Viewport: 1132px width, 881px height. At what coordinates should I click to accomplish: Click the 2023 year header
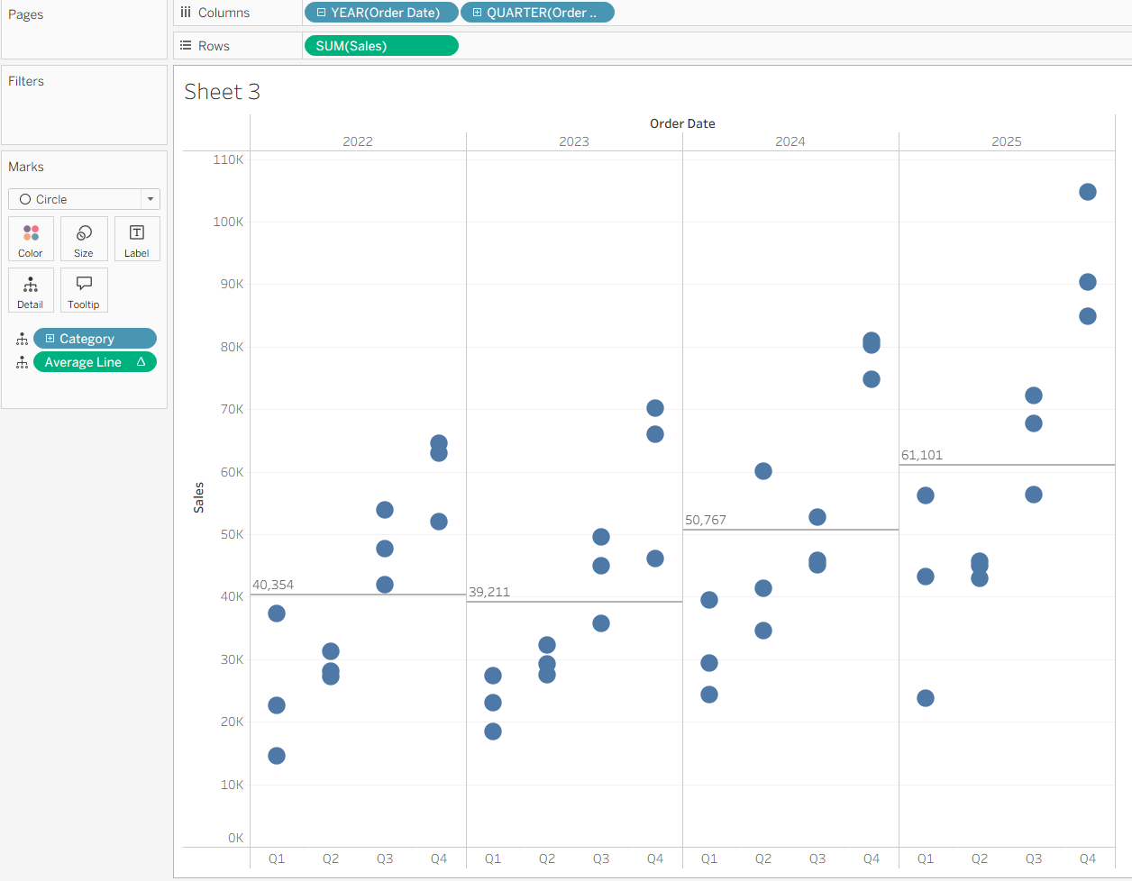574,141
